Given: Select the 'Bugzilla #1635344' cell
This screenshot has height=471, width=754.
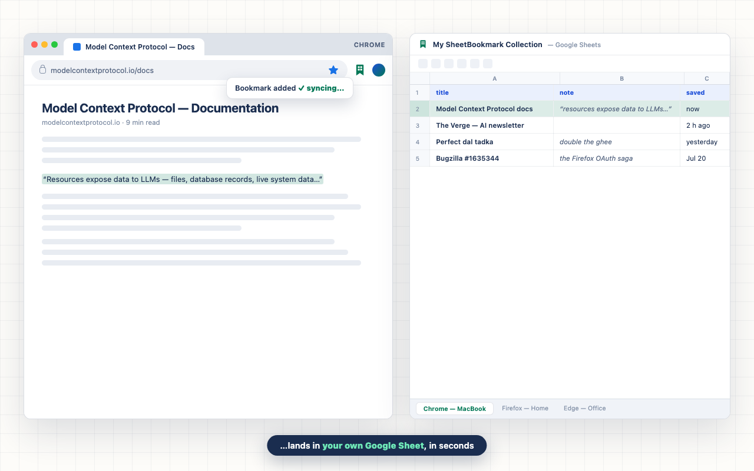Looking at the screenshot, I should (491, 158).
